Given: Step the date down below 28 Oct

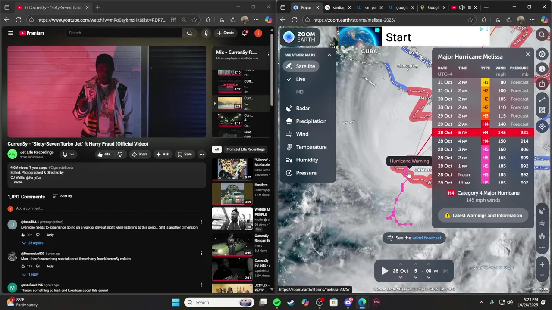Looking at the screenshot, I should point(400,278).
